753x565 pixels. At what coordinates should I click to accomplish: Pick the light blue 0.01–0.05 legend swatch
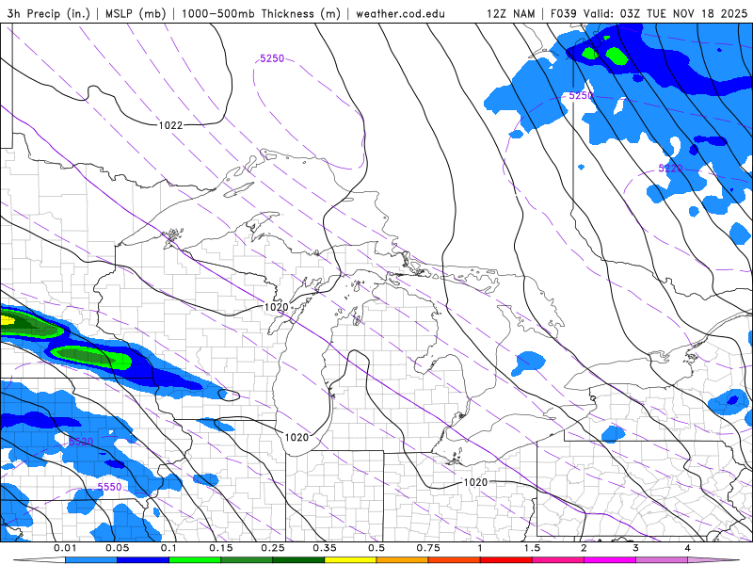point(90,560)
